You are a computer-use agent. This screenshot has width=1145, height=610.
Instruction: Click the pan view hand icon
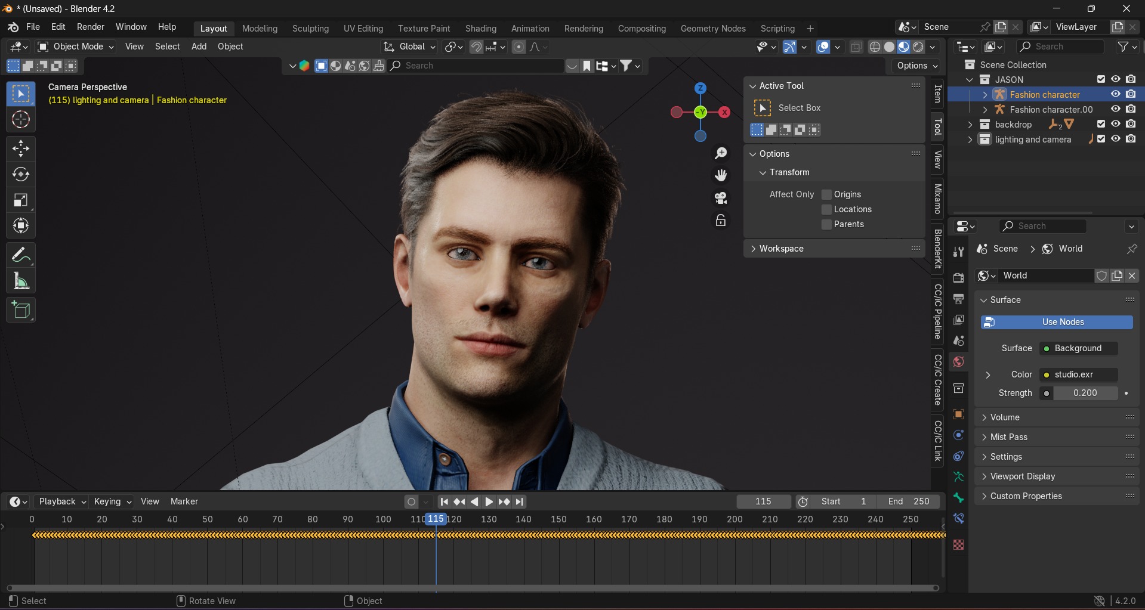pyautogui.click(x=721, y=175)
